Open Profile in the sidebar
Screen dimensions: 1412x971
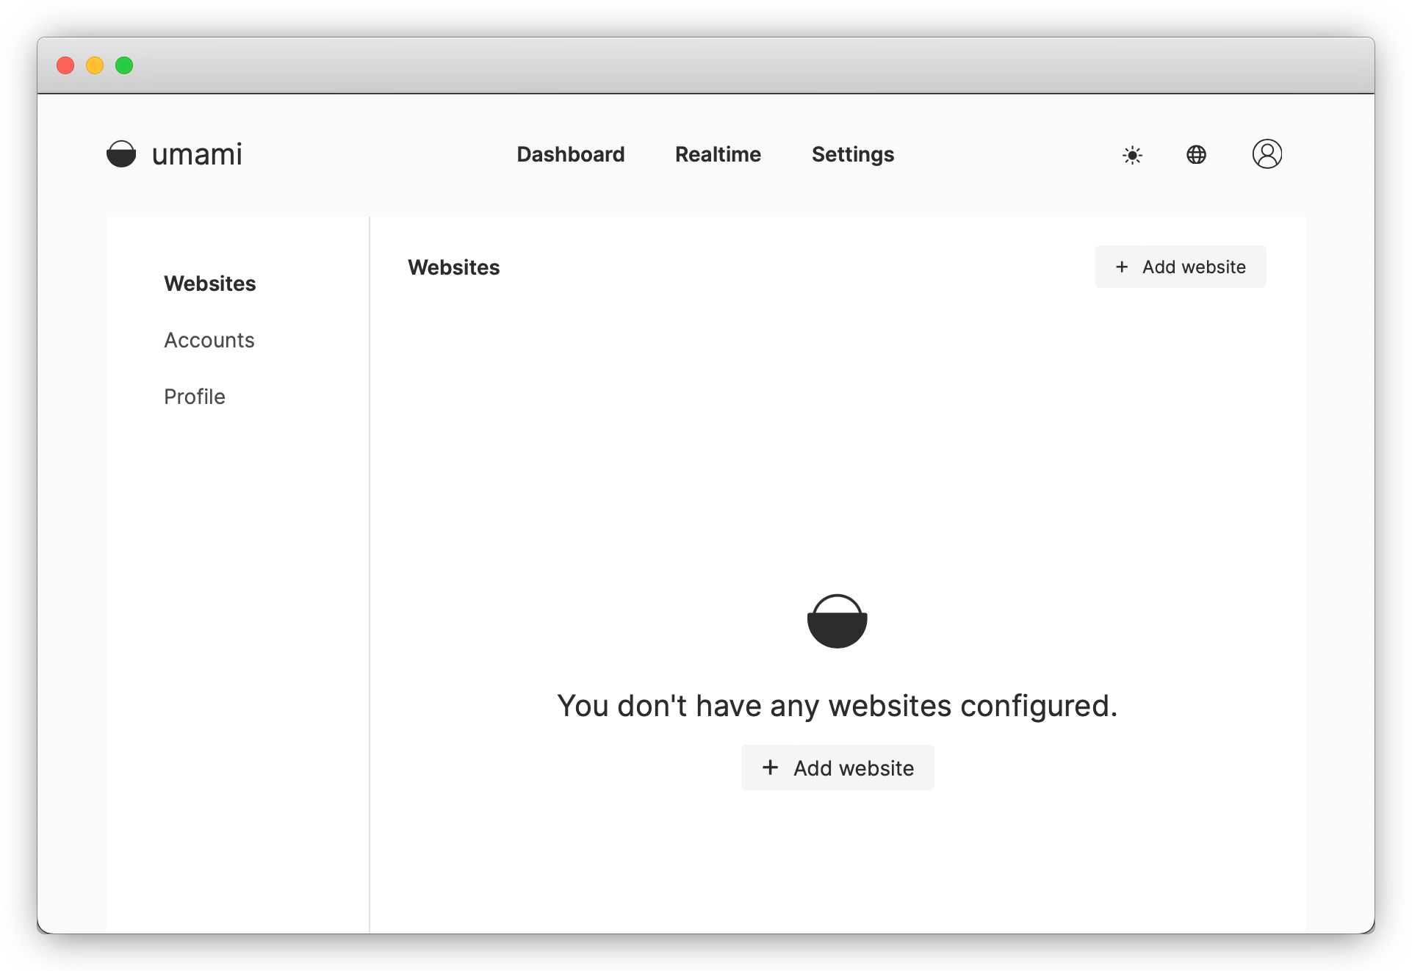coord(195,397)
